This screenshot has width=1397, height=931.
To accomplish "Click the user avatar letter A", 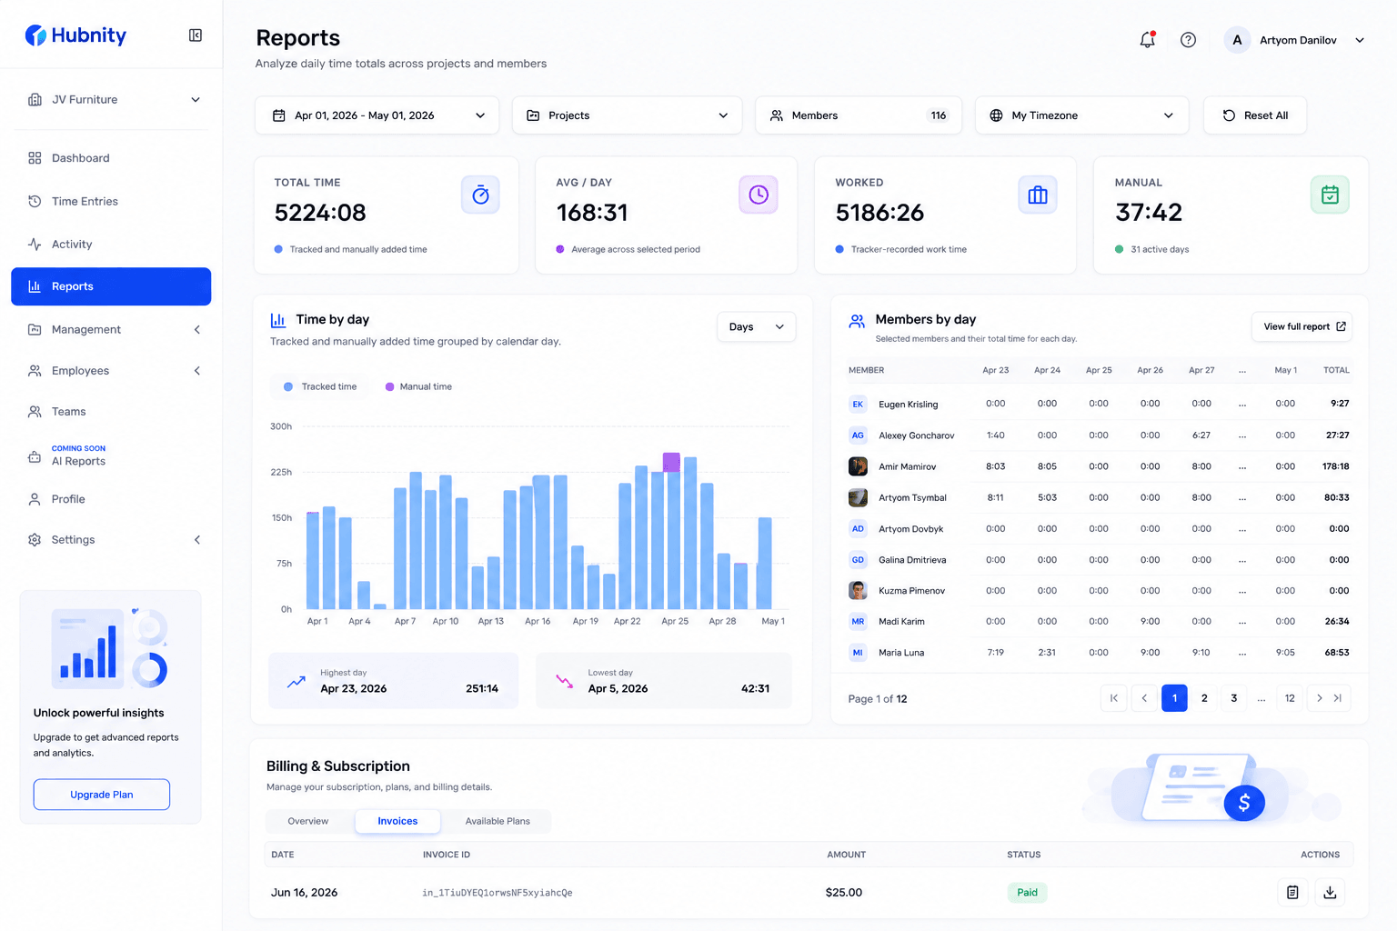I will (1237, 40).
